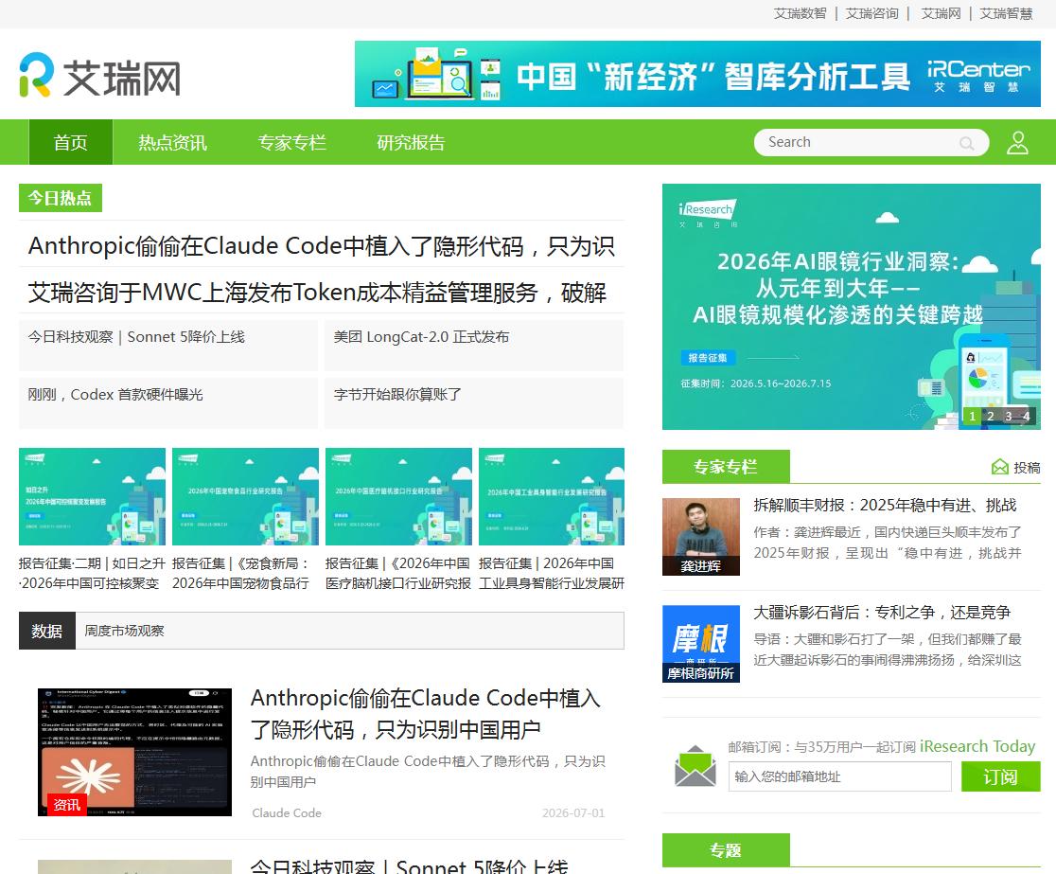The image size is (1056, 874).
Task: Click the 艾瑞网 logo
Action: (99, 76)
